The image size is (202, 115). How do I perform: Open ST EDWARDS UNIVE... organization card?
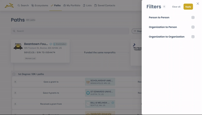[100, 93]
